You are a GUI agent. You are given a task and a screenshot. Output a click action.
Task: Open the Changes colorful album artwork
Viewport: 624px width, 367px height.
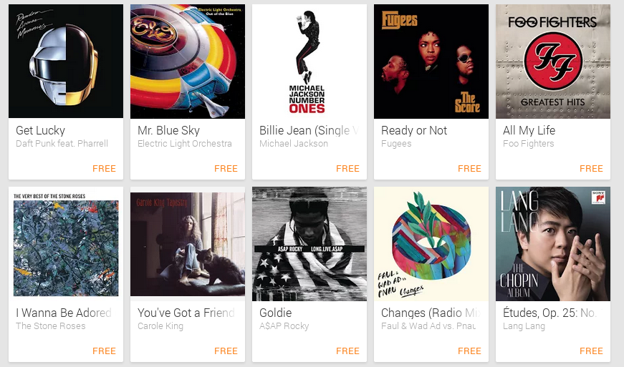click(x=431, y=244)
